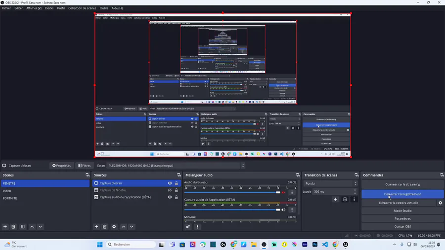
Task: Click Commencer le streaming
Action: click(402, 184)
